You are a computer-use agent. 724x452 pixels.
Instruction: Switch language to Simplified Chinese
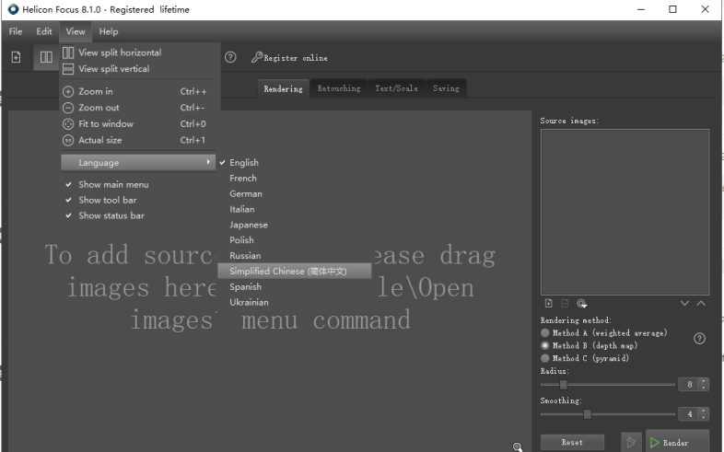(294, 272)
